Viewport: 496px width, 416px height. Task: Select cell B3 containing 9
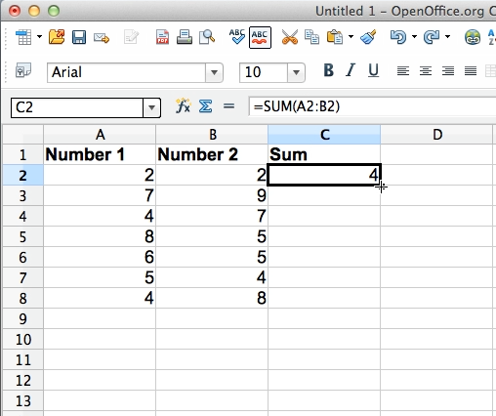(212, 195)
